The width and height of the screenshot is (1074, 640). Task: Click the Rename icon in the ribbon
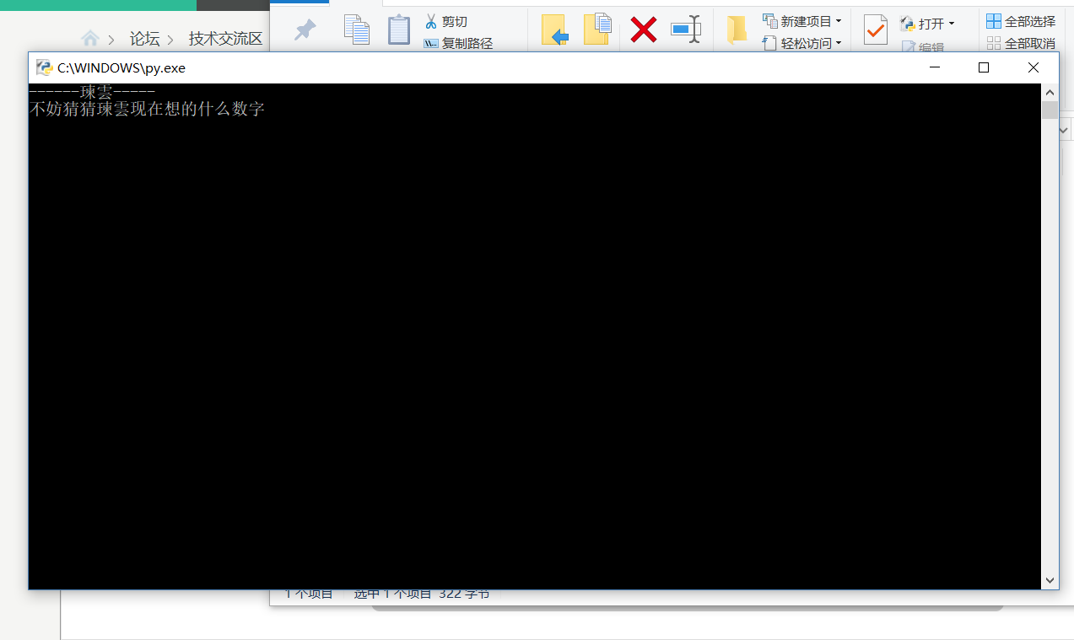(x=686, y=30)
